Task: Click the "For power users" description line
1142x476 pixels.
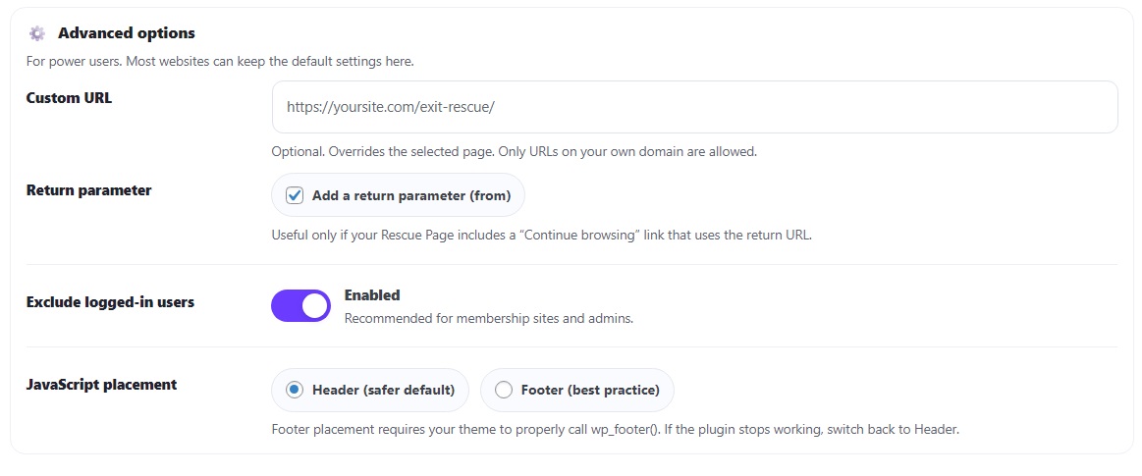Action: click(x=220, y=61)
